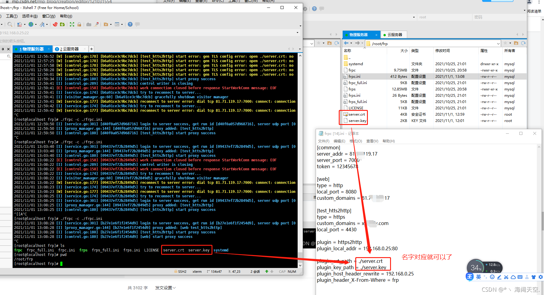This screenshot has width=544, height=295.
Task: Click the padlock lock-screen icon in Xshell toolbar
Action: point(79,24)
